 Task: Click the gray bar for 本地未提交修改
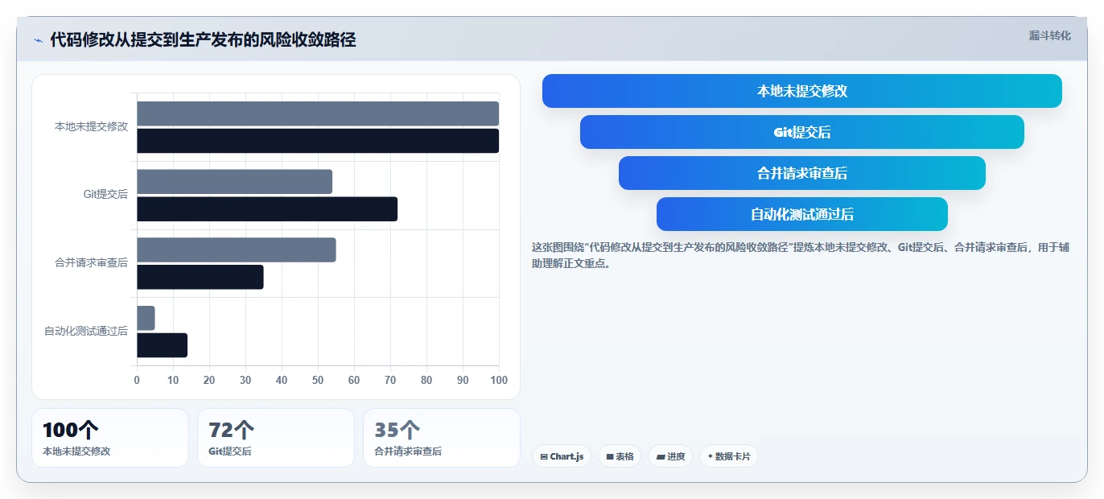point(318,113)
